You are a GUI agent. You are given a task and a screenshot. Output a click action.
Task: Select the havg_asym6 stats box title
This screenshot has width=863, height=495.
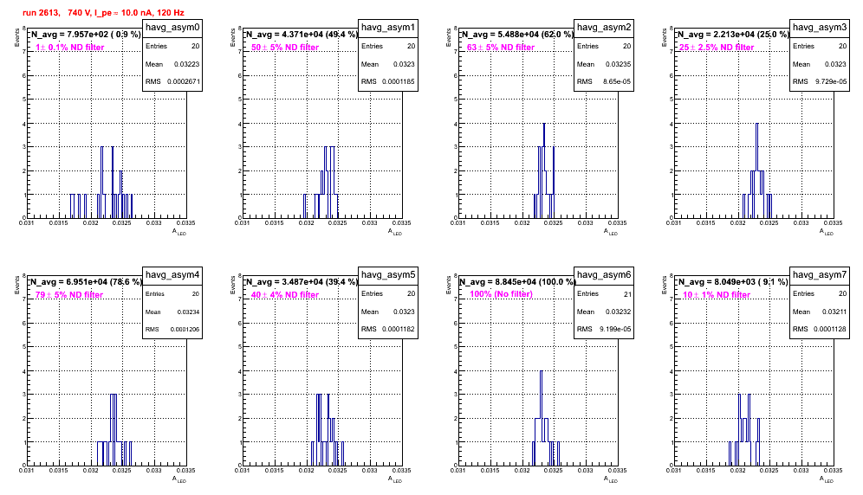tap(604, 274)
